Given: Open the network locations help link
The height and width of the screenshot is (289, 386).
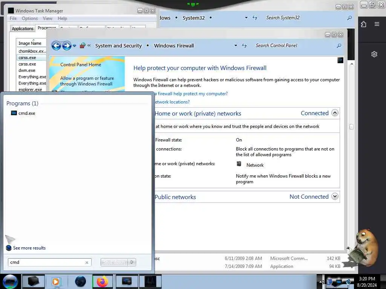Looking at the screenshot, I should [172, 102].
